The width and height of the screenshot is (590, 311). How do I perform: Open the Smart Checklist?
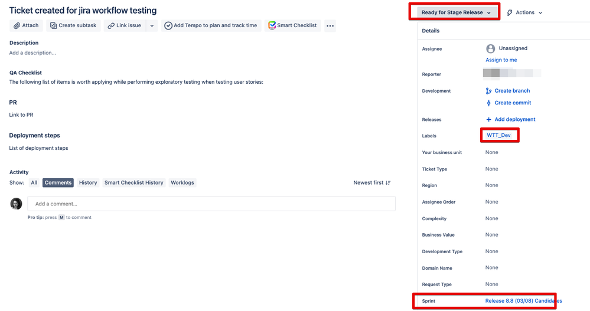coord(292,25)
